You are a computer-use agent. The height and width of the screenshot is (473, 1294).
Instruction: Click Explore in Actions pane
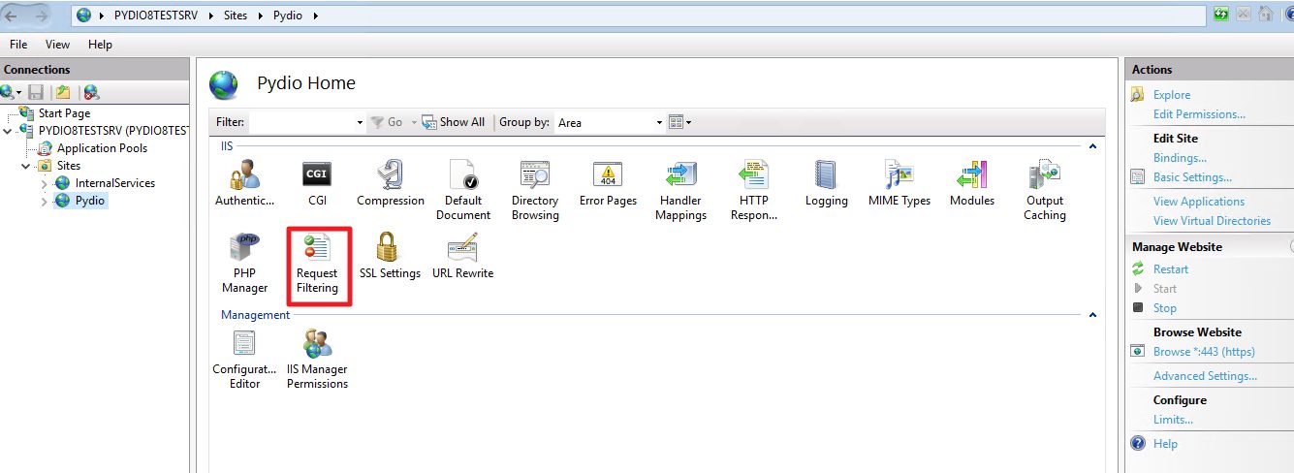[1171, 95]
